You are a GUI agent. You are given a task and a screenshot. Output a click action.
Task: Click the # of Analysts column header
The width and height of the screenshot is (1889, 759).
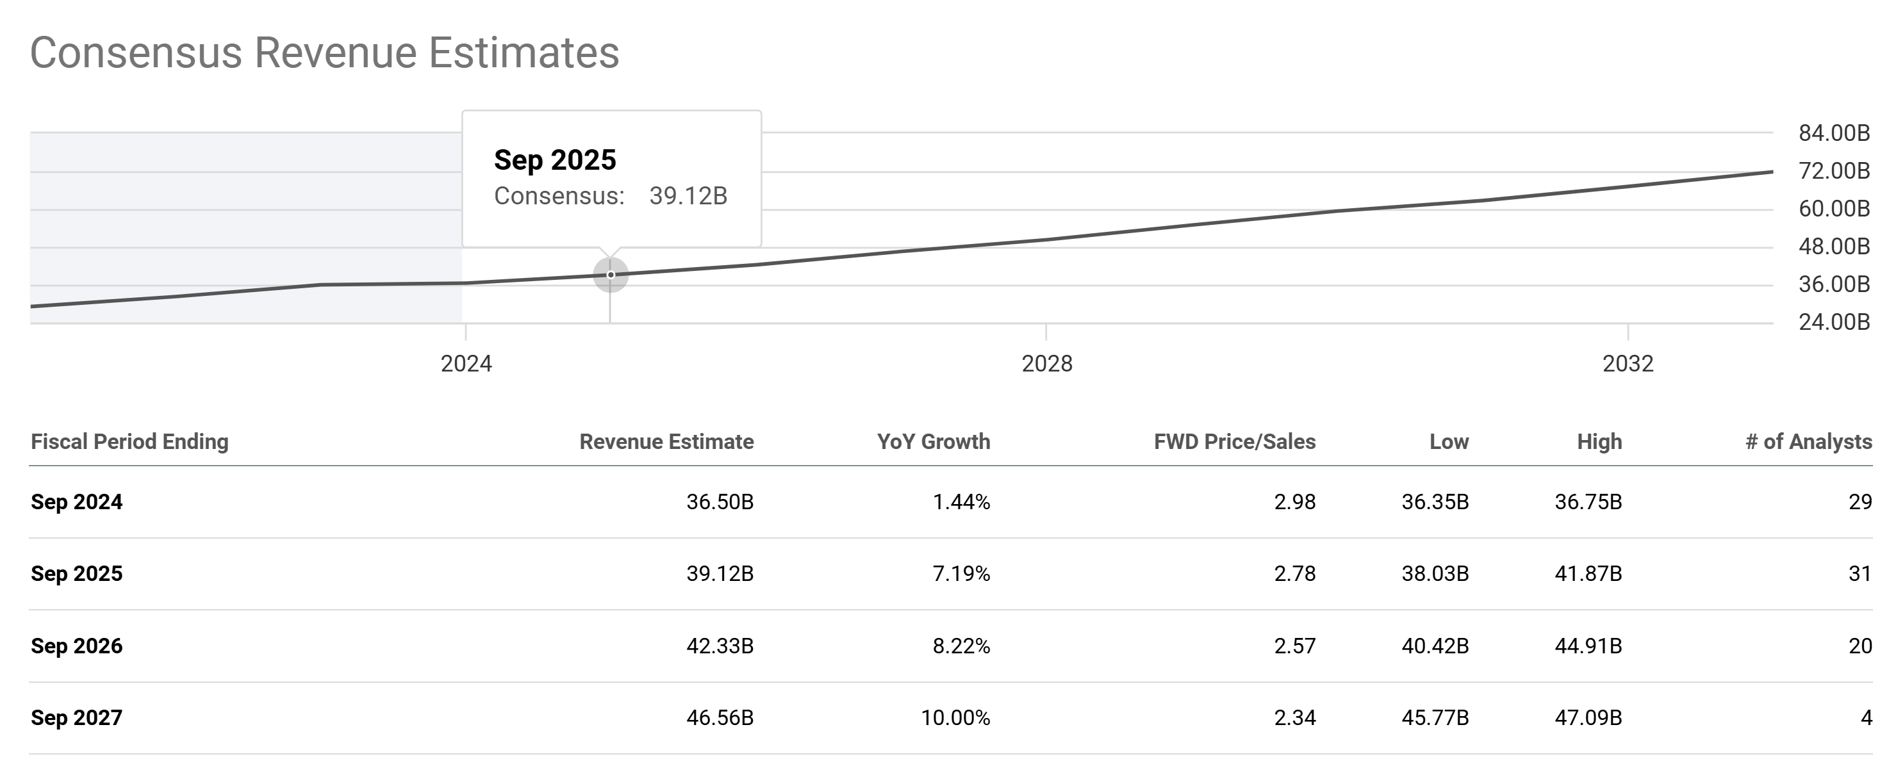1808,441
